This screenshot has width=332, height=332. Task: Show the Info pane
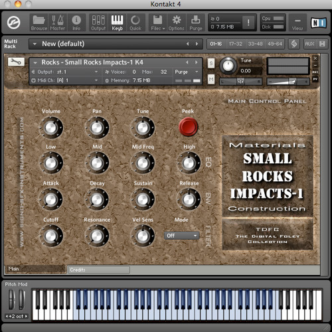click(76, 23)
